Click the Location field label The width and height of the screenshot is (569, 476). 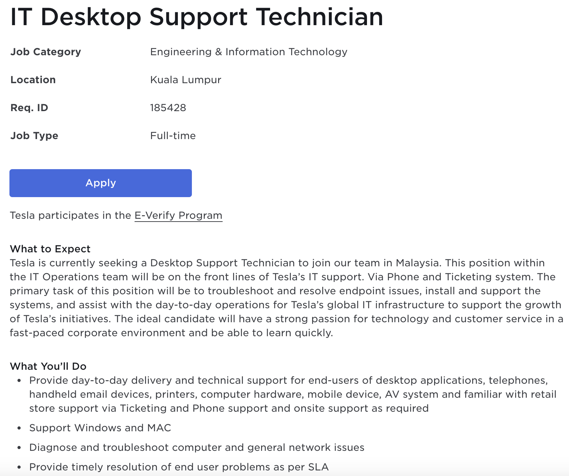coord(33,80)
